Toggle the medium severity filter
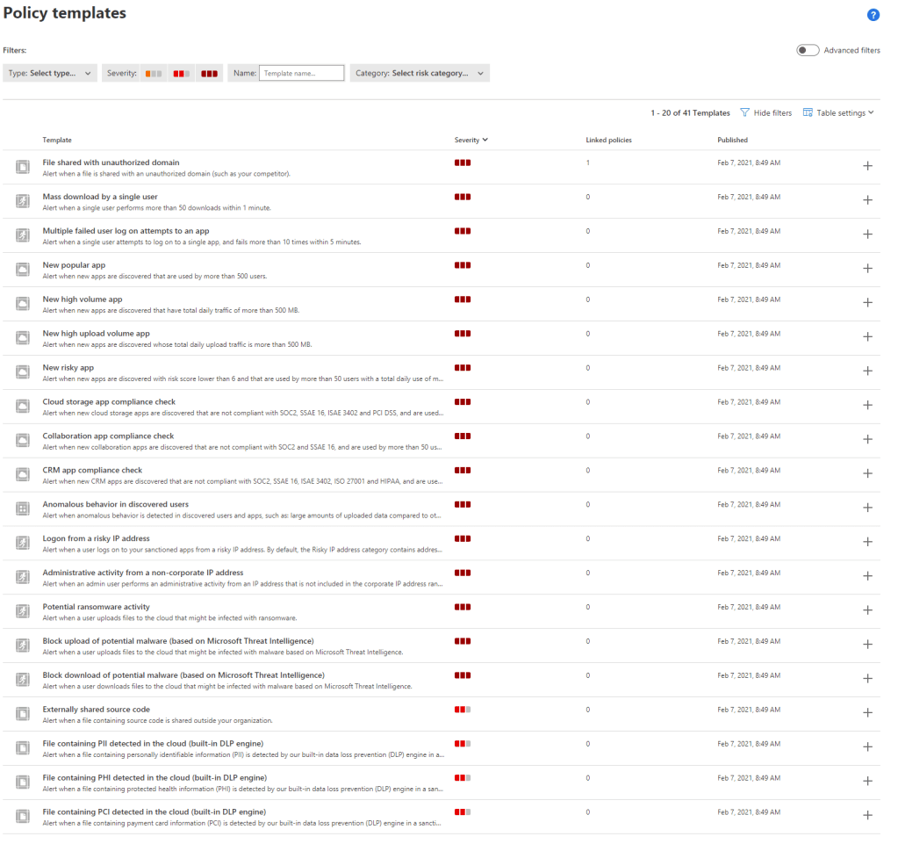The width and height of the screenshot is (898, 851). (181, 74)
